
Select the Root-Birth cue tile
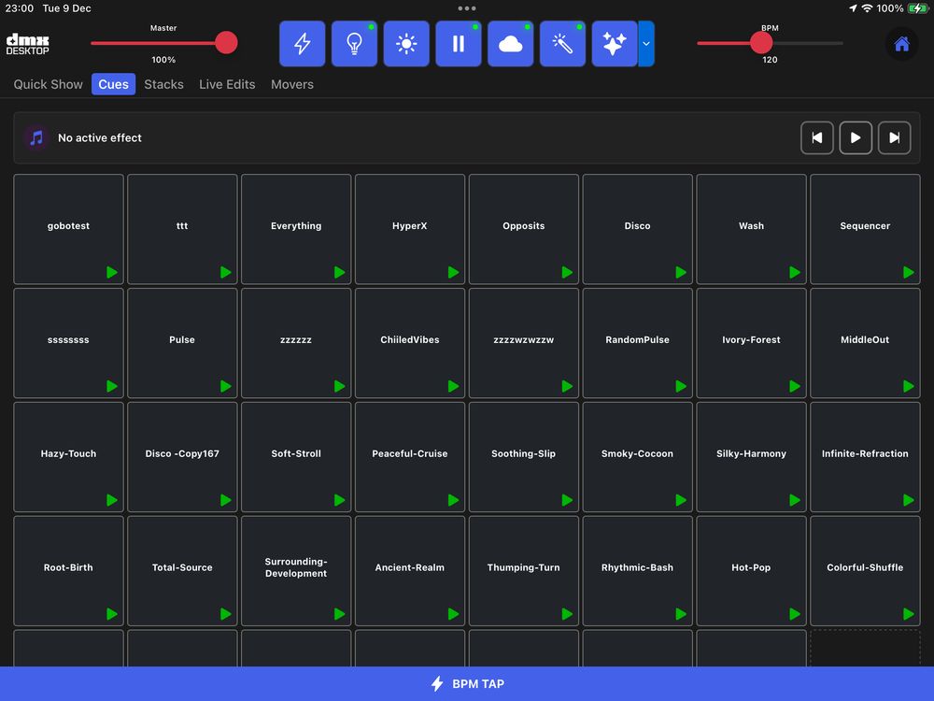point(68,570)
